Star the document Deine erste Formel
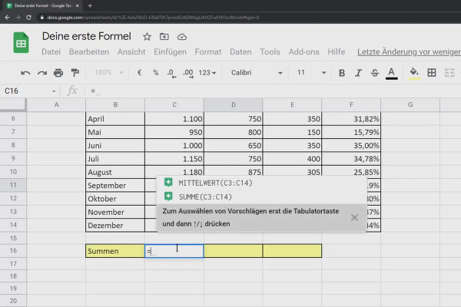This screenshot has height=307, width=461. [147, 37]
